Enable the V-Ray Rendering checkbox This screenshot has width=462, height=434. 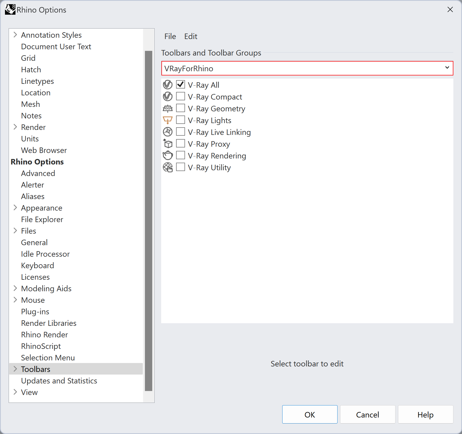coord(181,155)
